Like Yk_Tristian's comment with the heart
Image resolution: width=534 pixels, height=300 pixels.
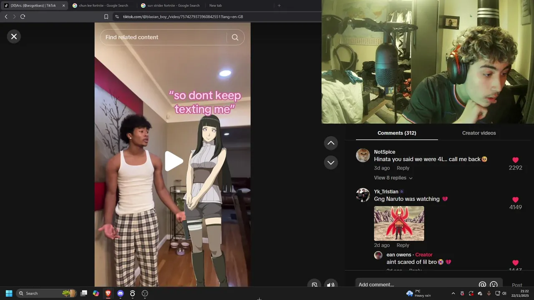point(515,200)
